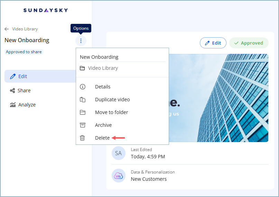Click the SundaySky logo
The width and height of the screenshot is (279, 197).
point(46,10)
